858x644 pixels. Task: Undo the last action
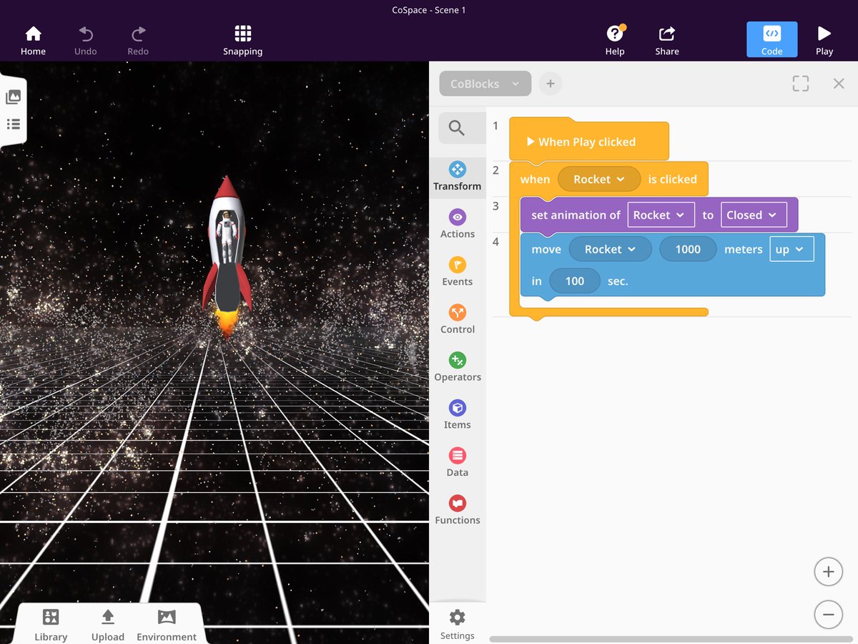pos(86,41)
